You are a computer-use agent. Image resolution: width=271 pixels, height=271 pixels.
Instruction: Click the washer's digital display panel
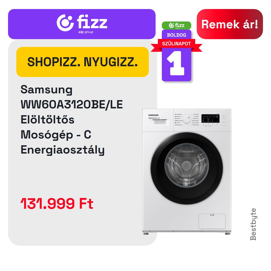[x=211, y=118]
